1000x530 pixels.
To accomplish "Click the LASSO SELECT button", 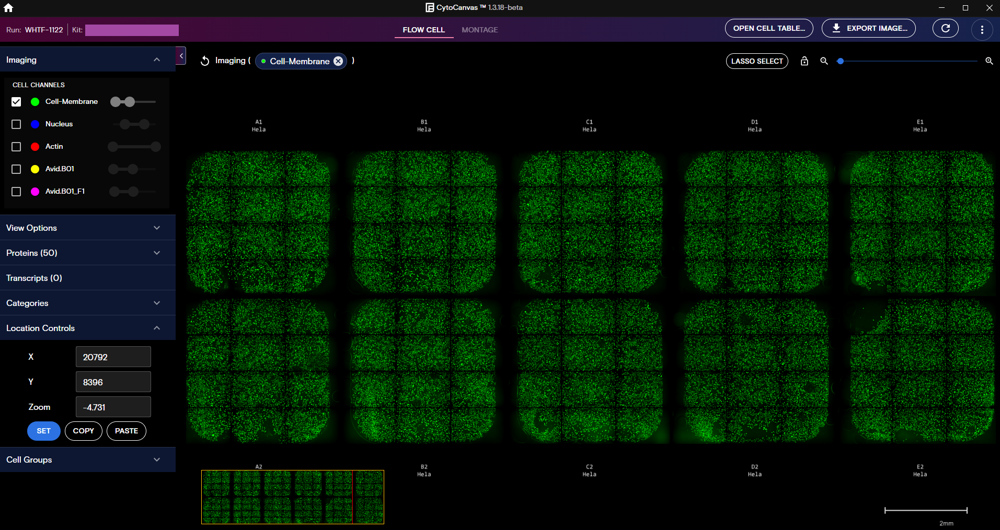I will click(x=756, y=61).
